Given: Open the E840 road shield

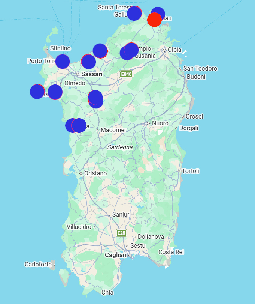Looking at the screenshot, I should tap(126, 74).
